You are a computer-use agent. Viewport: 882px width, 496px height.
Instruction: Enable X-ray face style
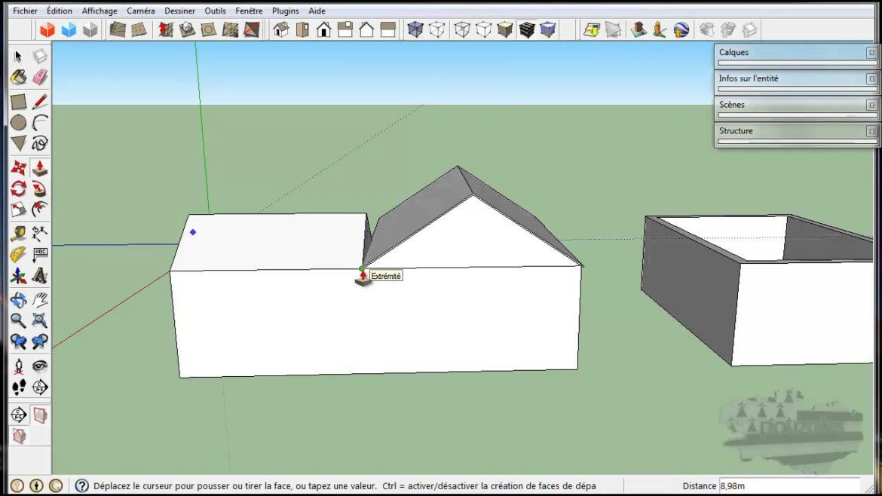[415, 30]
